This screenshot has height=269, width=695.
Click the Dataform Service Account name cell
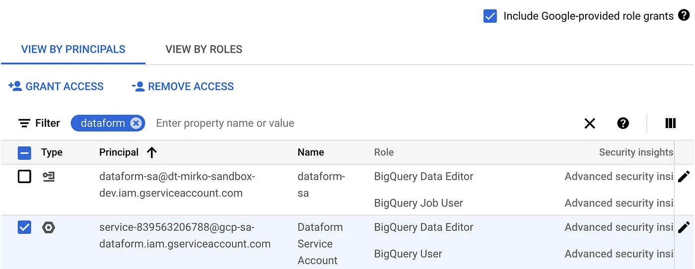tap(320, 244)
